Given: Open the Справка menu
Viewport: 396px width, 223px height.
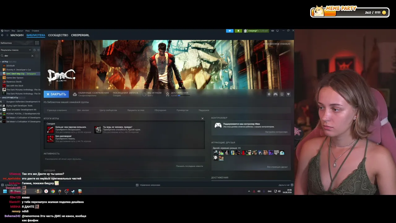Looking at the screenshot, I should point(35,31).
